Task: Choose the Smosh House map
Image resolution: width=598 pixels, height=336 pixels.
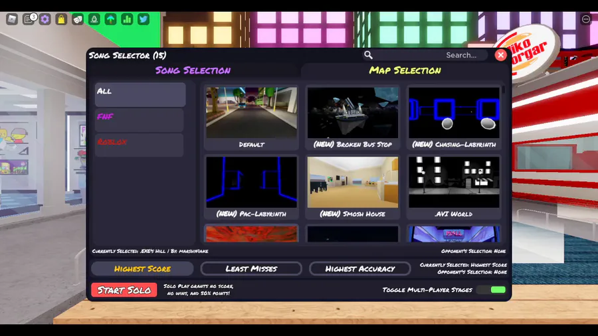Action: point(353,187)
